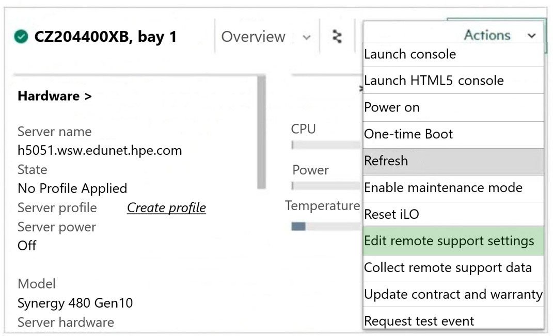Open the Hardware > section link
The height and width of the screenshot is (336, 553).
(55, 96)
